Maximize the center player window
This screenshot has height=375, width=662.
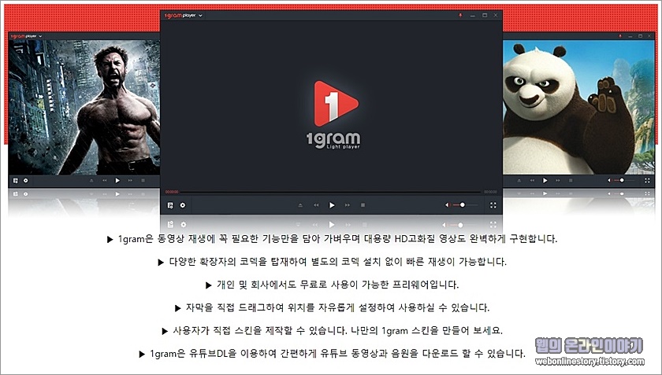pyautogui.click(x=485, y=15)
